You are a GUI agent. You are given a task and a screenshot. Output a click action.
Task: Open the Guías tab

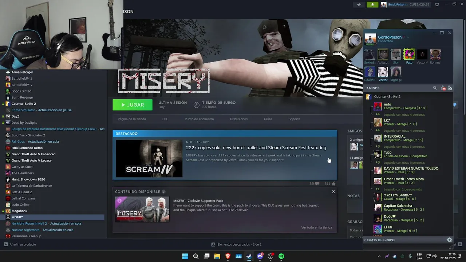[268, 119]
